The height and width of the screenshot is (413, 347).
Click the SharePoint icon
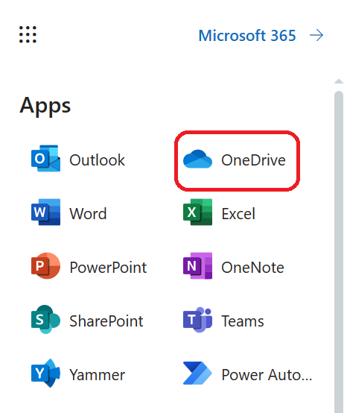point(45,320)
